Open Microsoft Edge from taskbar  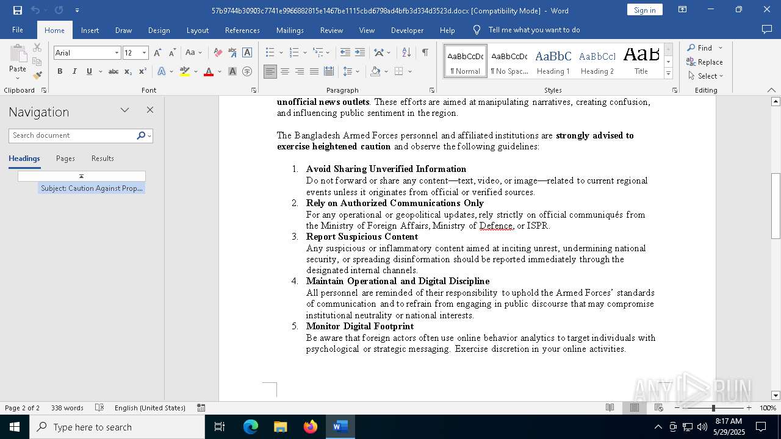point(251,427)
